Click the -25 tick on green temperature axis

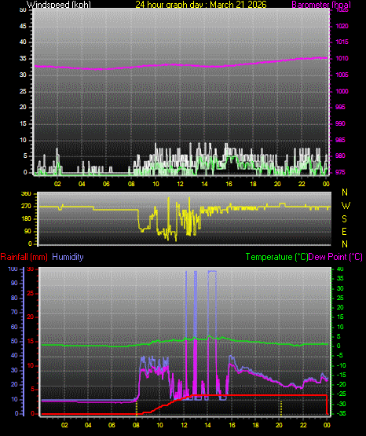tap(342, 394)
